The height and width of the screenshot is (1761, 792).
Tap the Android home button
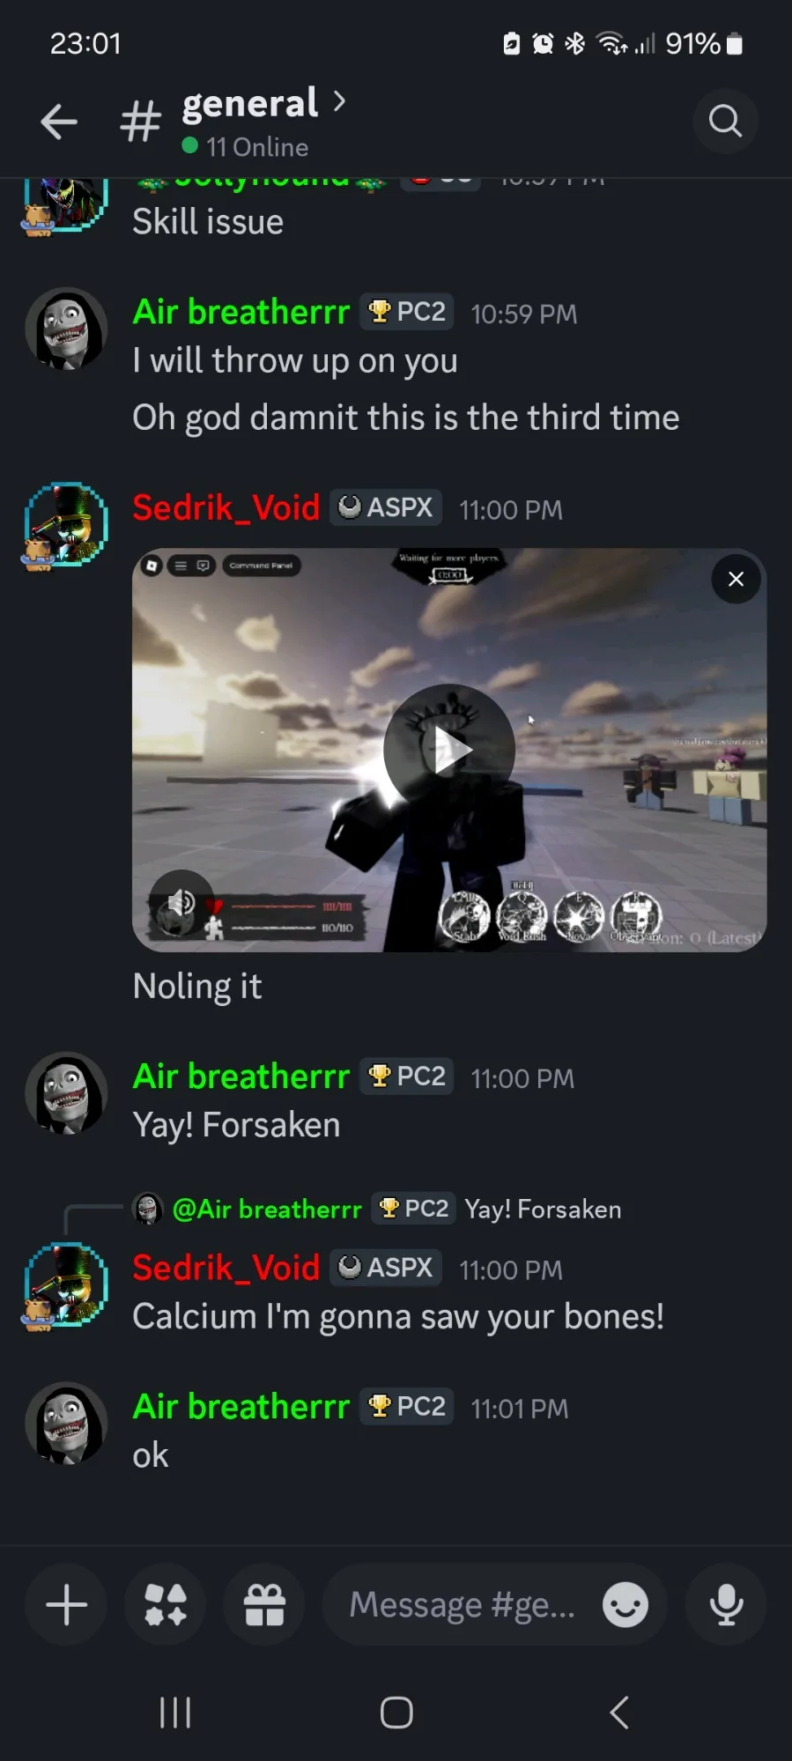(x=396, y=1713)
